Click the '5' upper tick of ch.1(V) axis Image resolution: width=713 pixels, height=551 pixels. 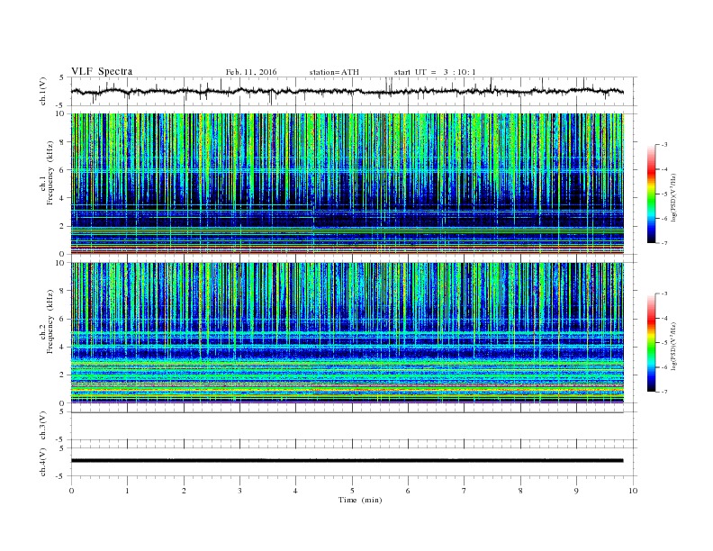[x=62, y=77]
